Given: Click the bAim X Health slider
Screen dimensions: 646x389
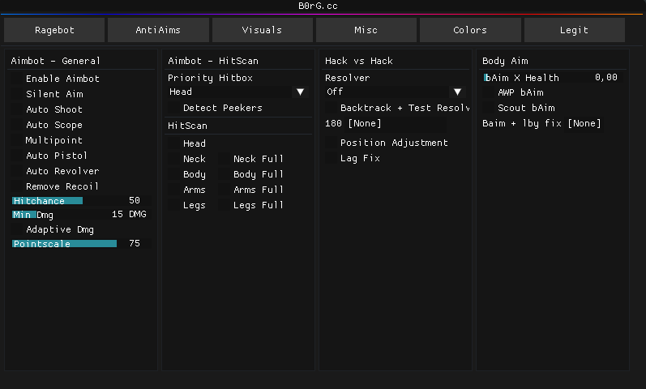Looking at the screenshot, I should (553, 78).
